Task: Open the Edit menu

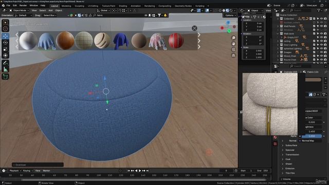Action: pos(15,6)
